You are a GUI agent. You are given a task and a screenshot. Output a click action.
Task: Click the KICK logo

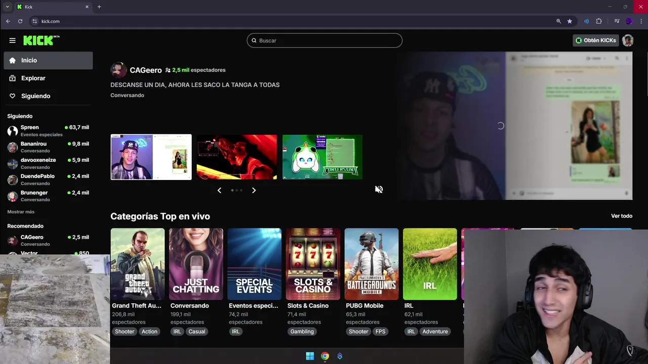pos(40,40)
